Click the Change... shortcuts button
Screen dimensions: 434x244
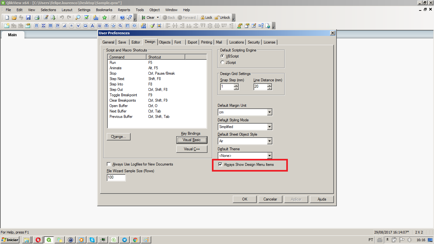pyautogui.click(x=119, y=137)
